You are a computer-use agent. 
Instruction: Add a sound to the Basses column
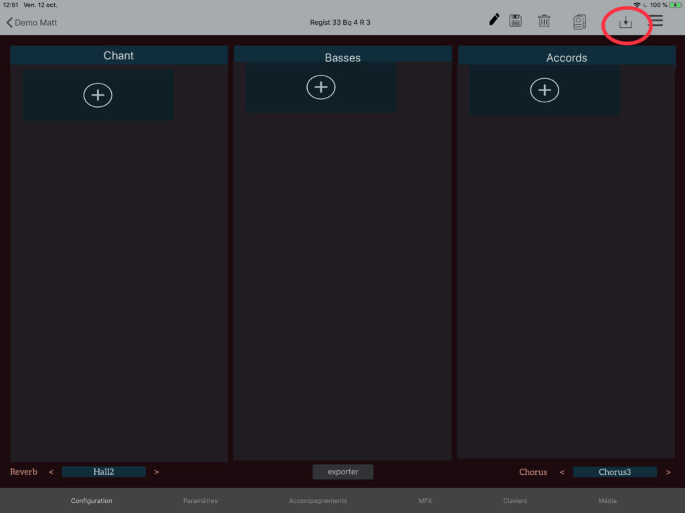coord(320,87)
